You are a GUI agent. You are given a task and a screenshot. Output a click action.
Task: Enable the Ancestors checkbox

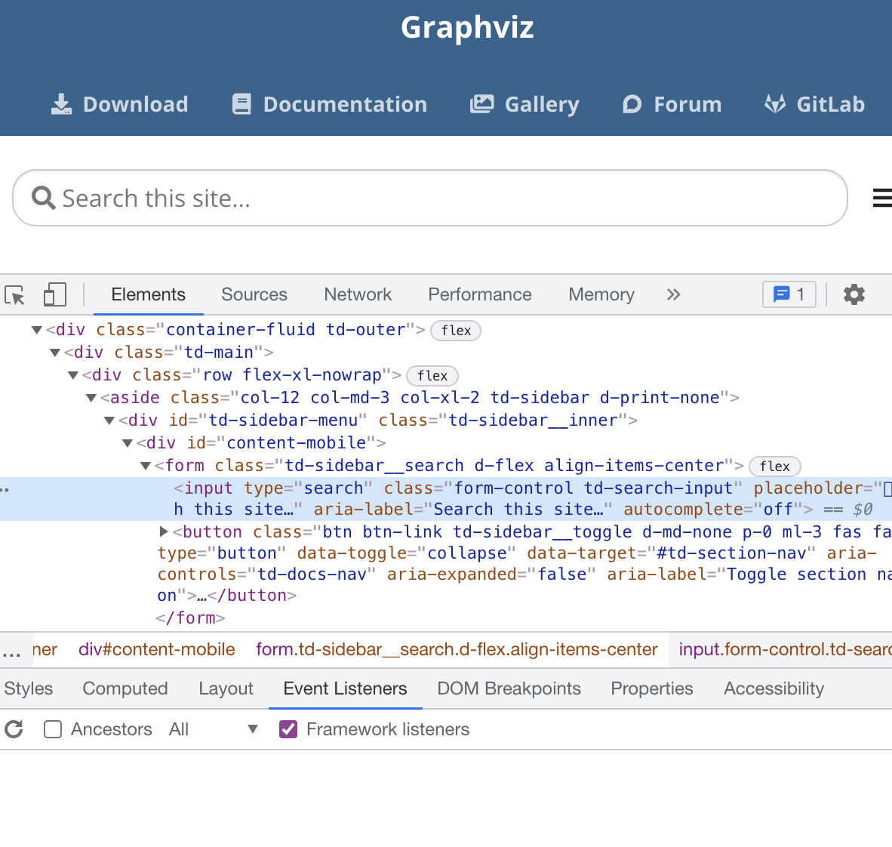click(53, 729)
